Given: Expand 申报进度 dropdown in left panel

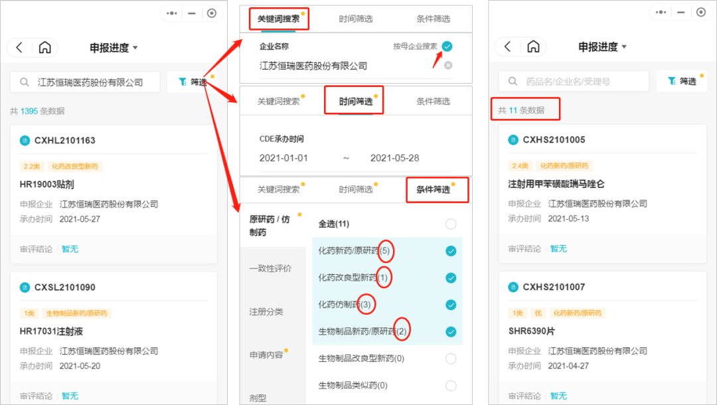Looking at the screenshot, I should (x=114, y=48).
